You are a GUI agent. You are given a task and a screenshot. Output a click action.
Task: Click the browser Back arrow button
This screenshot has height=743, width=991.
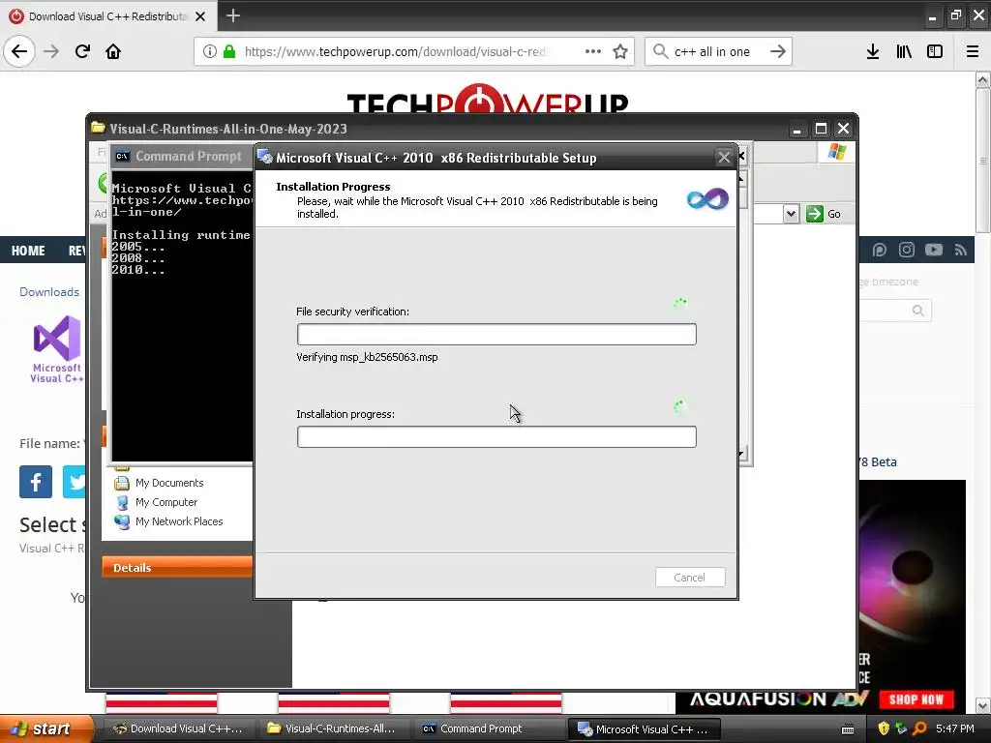pyautogui.click(x=19, y=51)
